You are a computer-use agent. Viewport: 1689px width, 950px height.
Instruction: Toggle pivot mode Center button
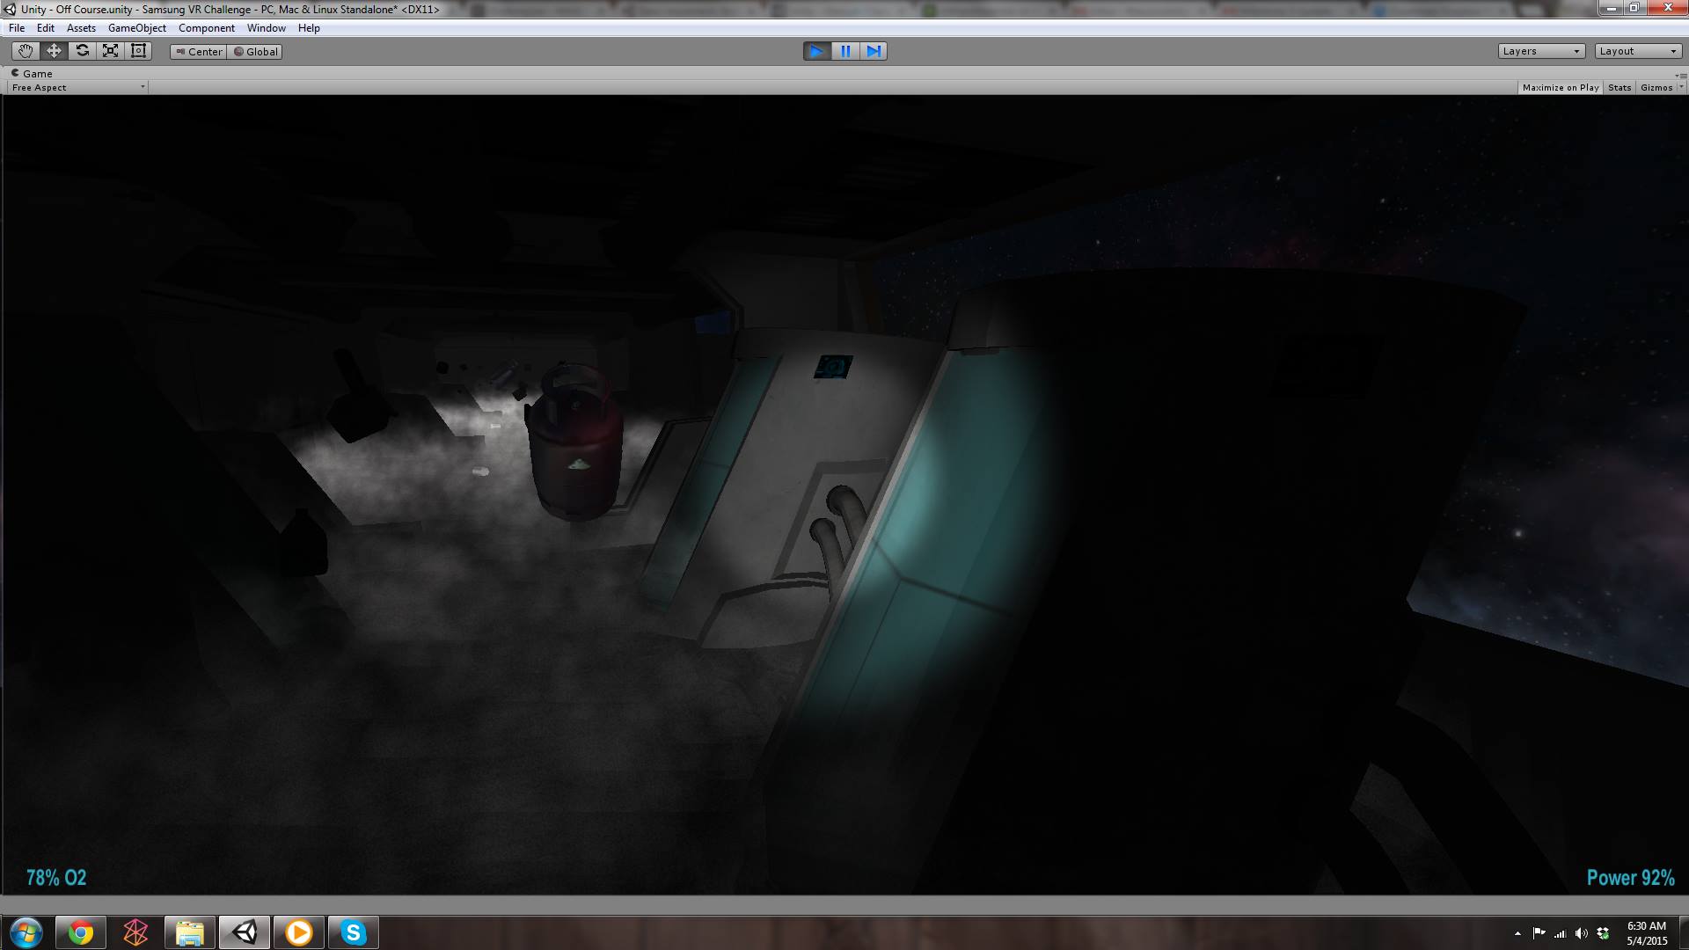tap(199, 52)
